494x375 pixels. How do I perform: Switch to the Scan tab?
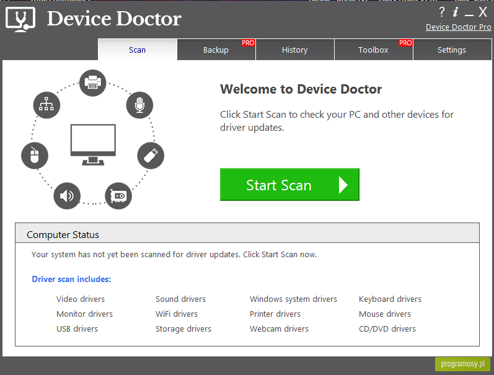coord(138,50)
